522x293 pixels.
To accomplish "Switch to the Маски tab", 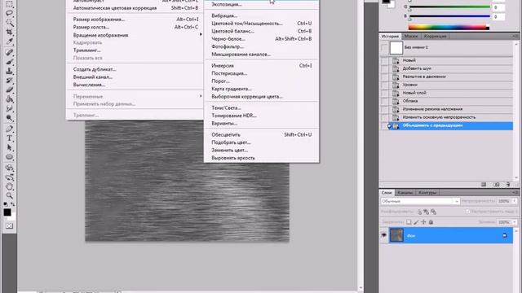I will (411, 36).
